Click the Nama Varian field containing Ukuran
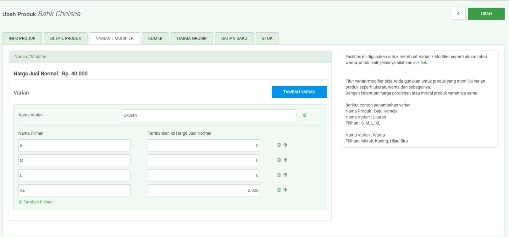Viewport: 509px width, 237px height. [x=209, y=115]
